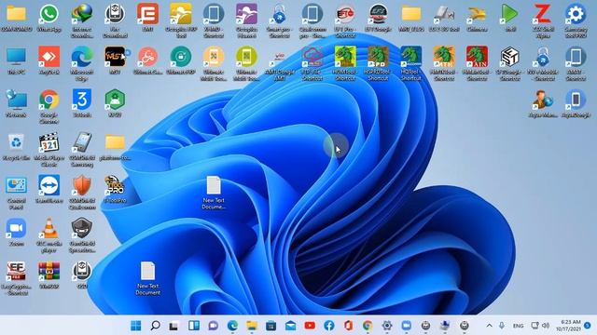Open the orange shield shortcut
The height and width of the screenshot is (335, 597).
pyautogui.click(x=82, y=186)
